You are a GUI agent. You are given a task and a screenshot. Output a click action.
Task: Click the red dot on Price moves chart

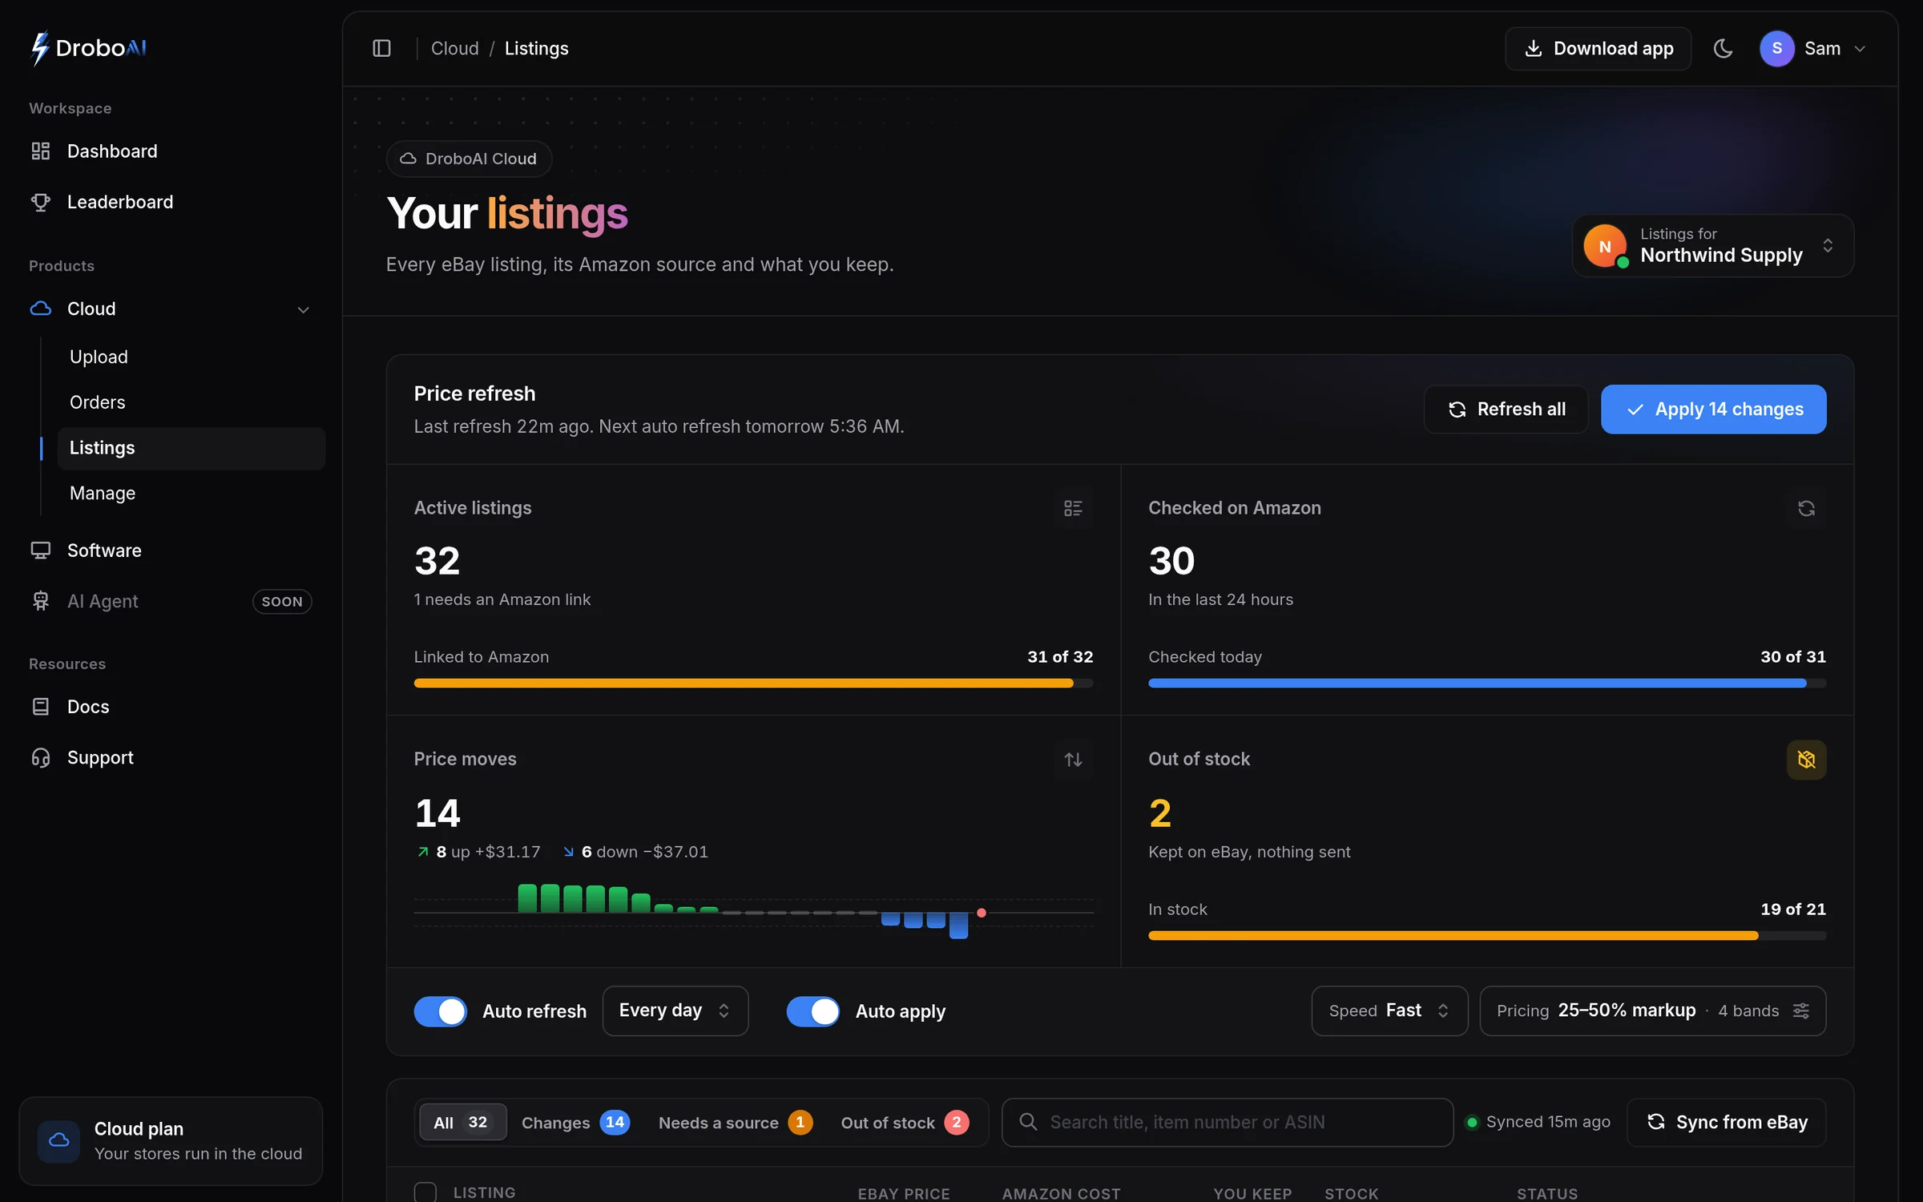981,913
